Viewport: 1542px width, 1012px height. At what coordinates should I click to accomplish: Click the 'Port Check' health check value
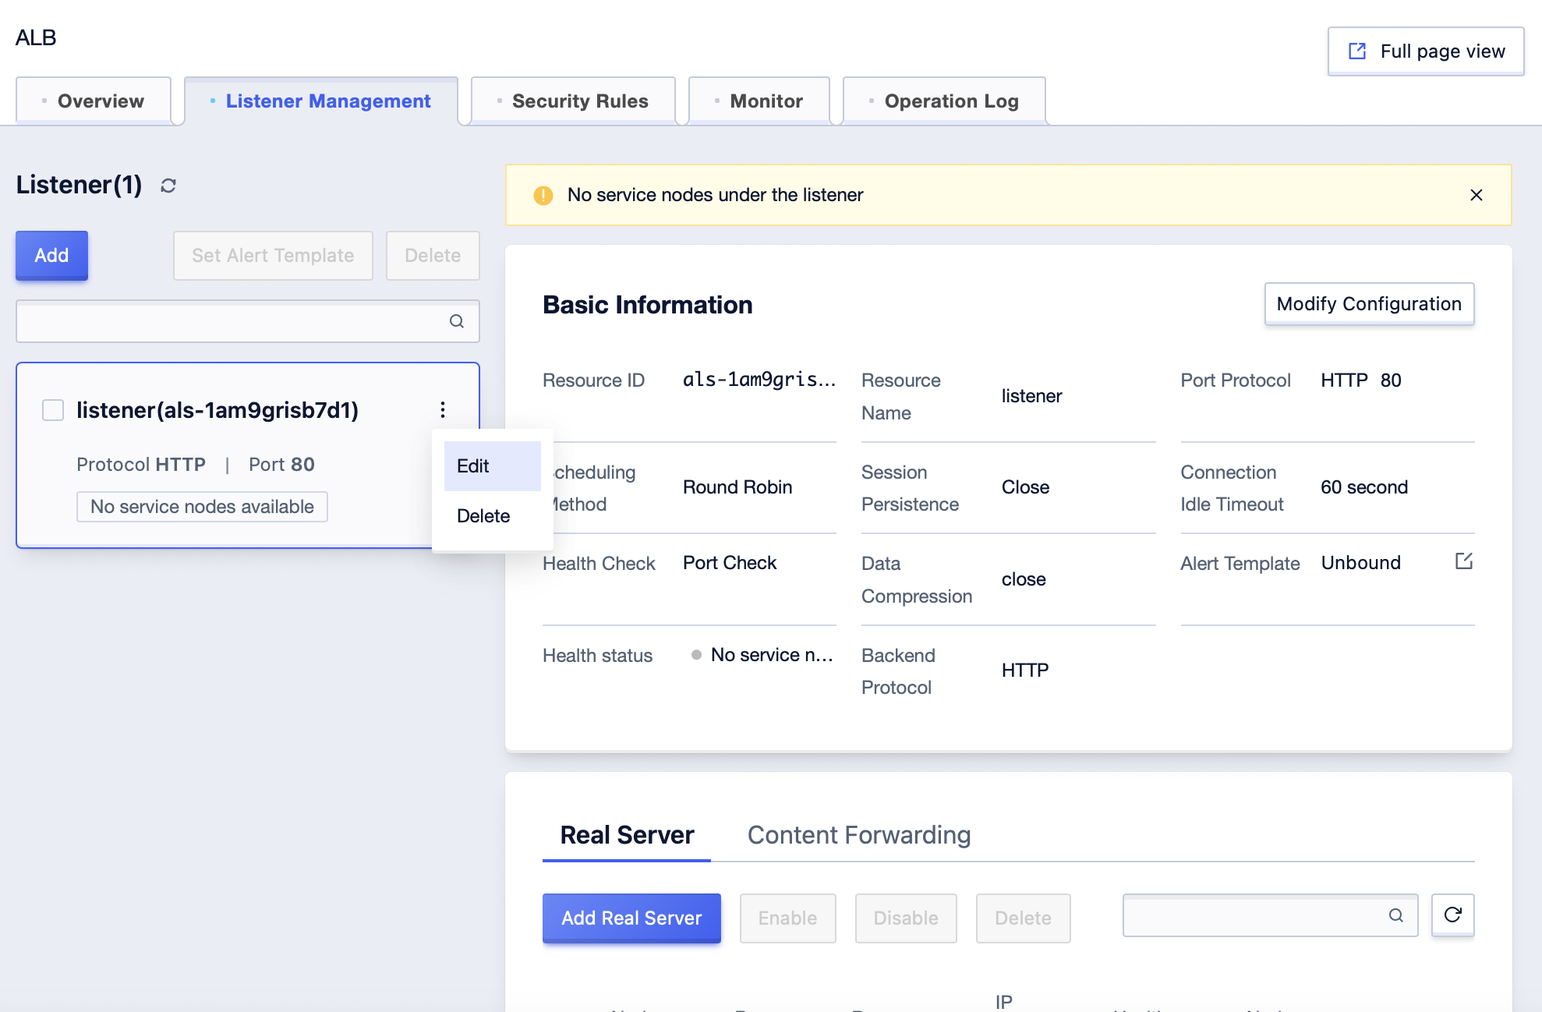730,563
